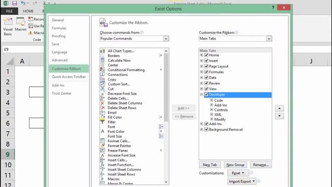Move selected tab down with arrow button

click(280, 116)
